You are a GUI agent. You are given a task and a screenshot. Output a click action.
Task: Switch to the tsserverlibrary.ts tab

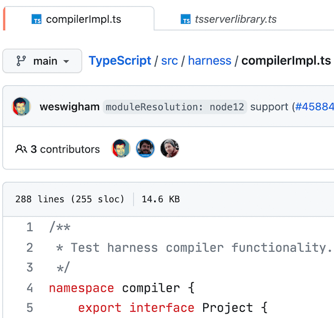(x=235, y=19)
